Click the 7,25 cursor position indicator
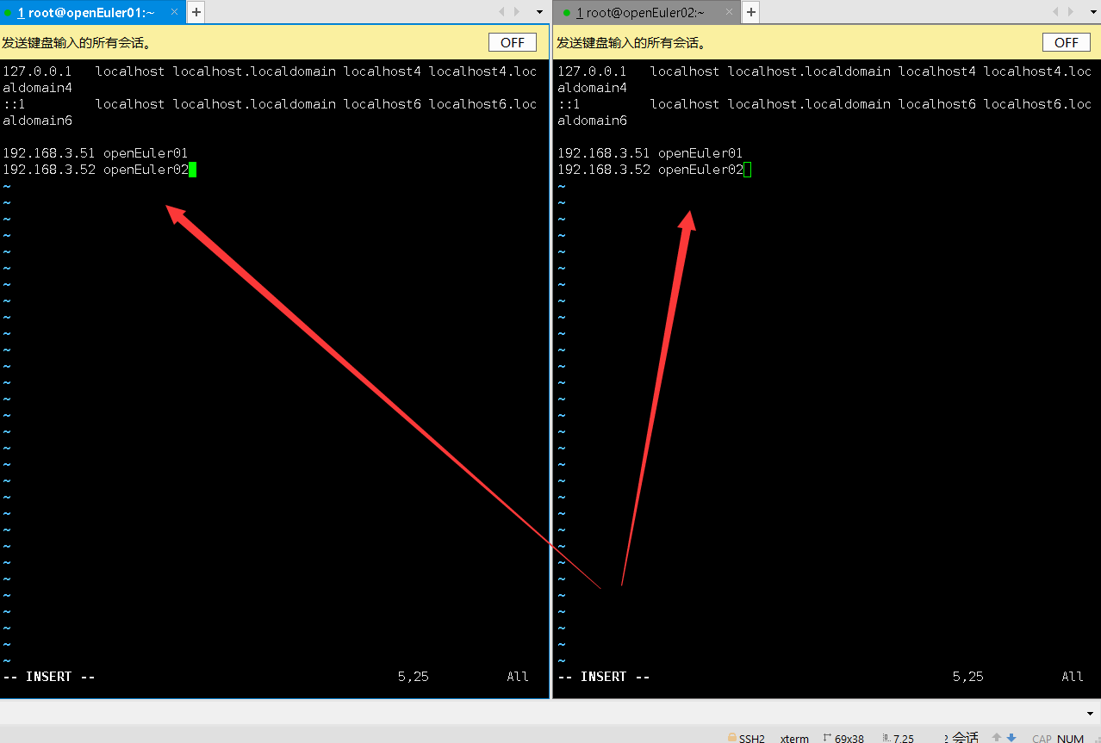1101x743 pixels. click(x=899, y=739)
